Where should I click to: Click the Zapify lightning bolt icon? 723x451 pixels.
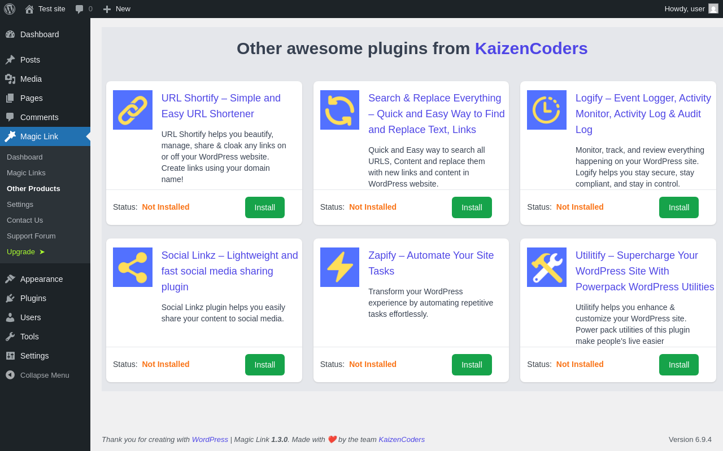click(339, 267)
